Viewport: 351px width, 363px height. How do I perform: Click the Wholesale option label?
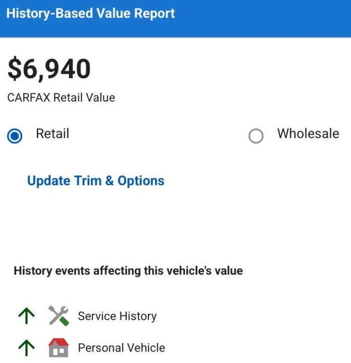309,134
